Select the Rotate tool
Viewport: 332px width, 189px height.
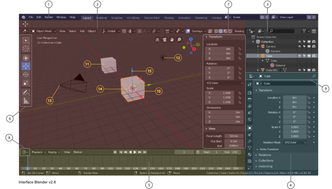click(26, 74)
